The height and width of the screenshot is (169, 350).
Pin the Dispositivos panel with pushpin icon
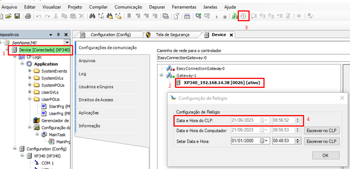[x=58, y=34]
